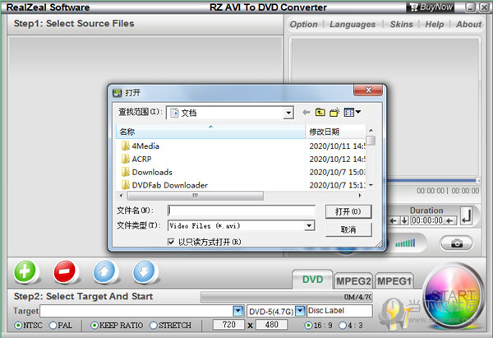Switch to the MPEG2 tab

353,280
